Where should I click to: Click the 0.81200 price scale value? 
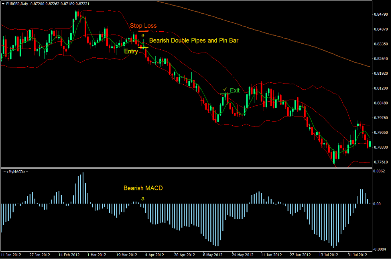(381, 88)
